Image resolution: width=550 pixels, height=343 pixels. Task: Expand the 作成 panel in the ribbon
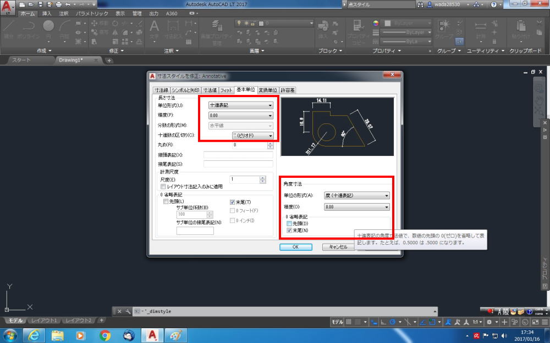(x=44, y=50)
